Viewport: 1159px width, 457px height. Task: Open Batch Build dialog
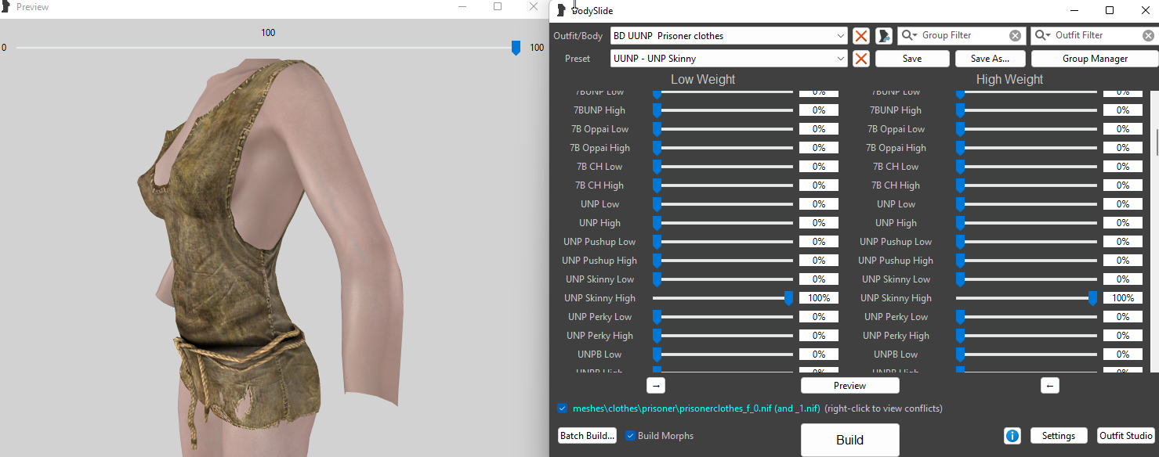tap(587, 436)
